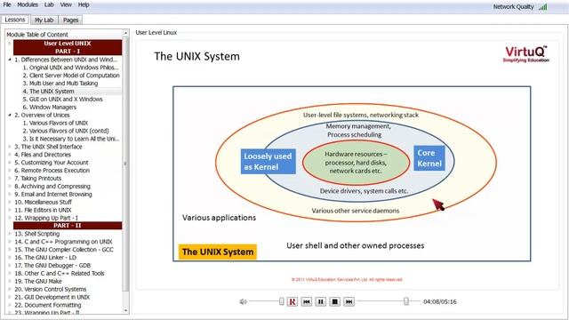Mute audio with the speaker icon
Screen dimensions: 569x320
coord(243,301)
